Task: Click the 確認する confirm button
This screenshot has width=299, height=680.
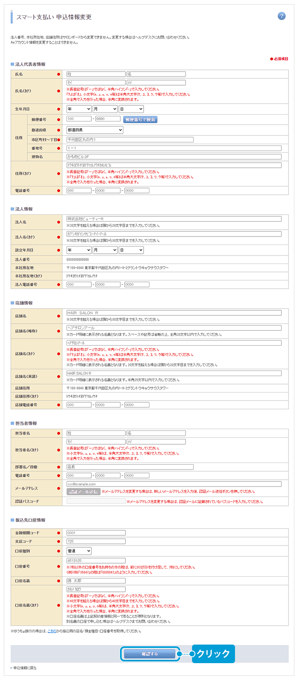Action: click(149, 654)
